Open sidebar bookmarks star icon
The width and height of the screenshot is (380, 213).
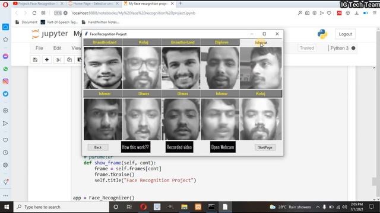pos(5,40)
